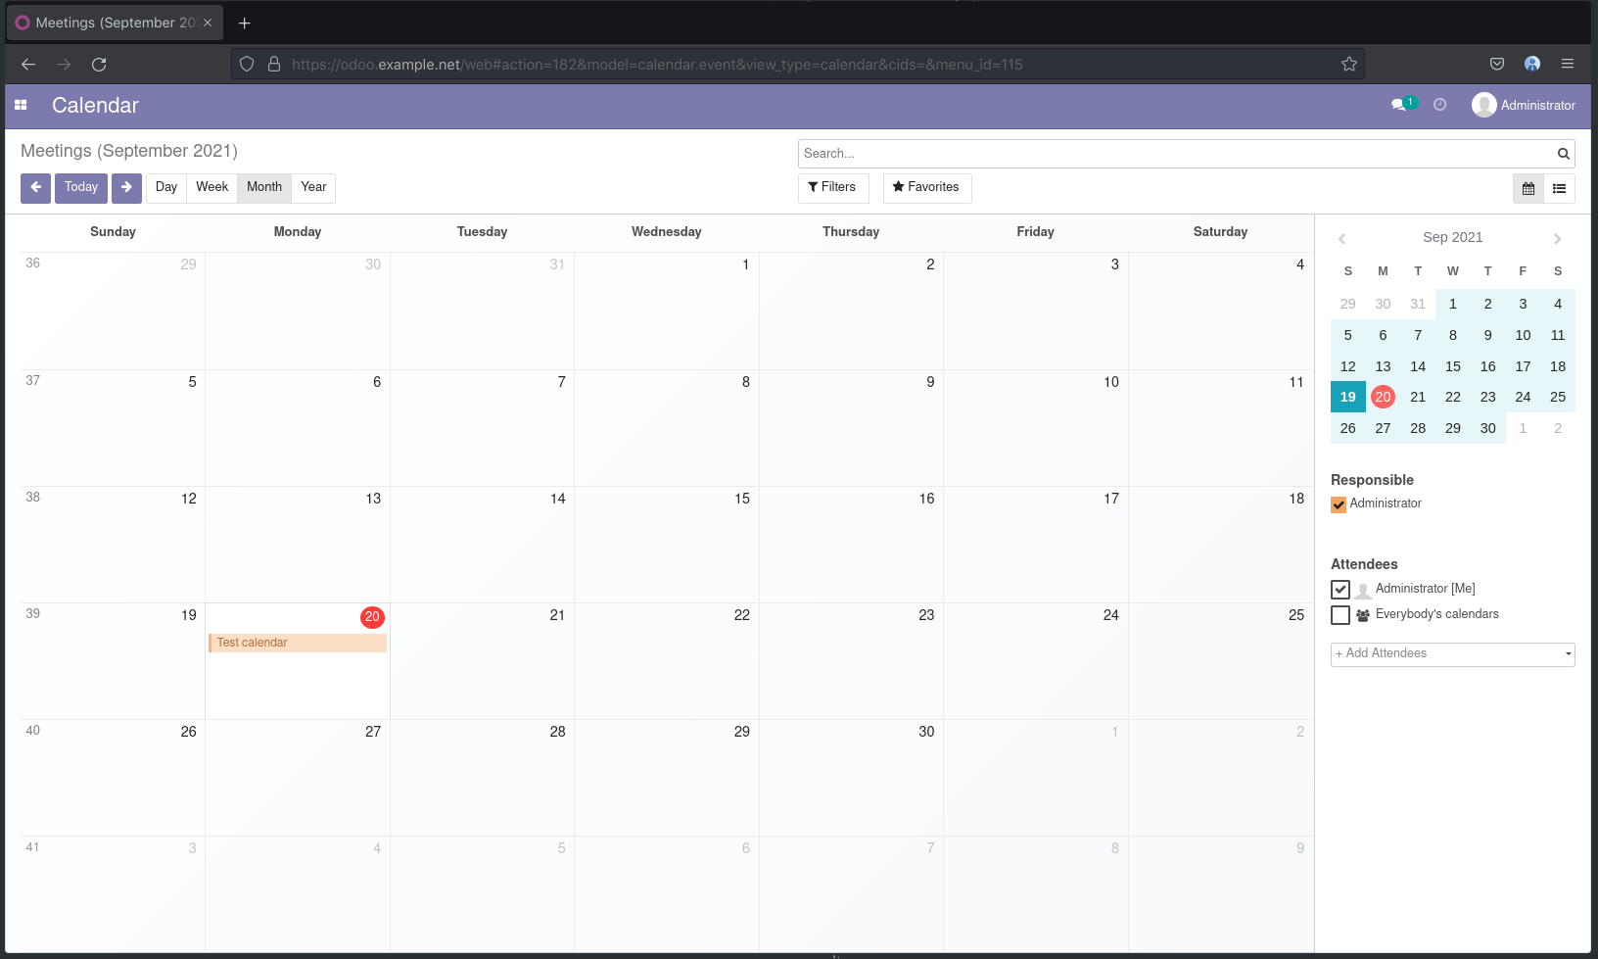Go to previous month with left arrow
1598x959 pixels.
(35, 188)
